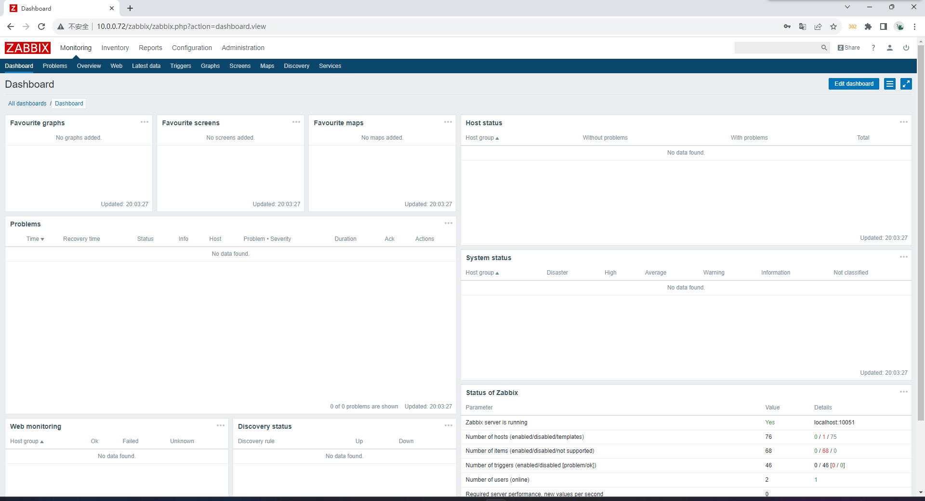Click the search magnifier icon
925x501 pixels.
(824, 48)
